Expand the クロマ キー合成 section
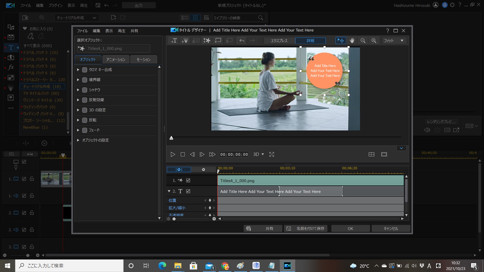Image resolution: width=484 pixels, height=272 pixels. tap(78, 70)
